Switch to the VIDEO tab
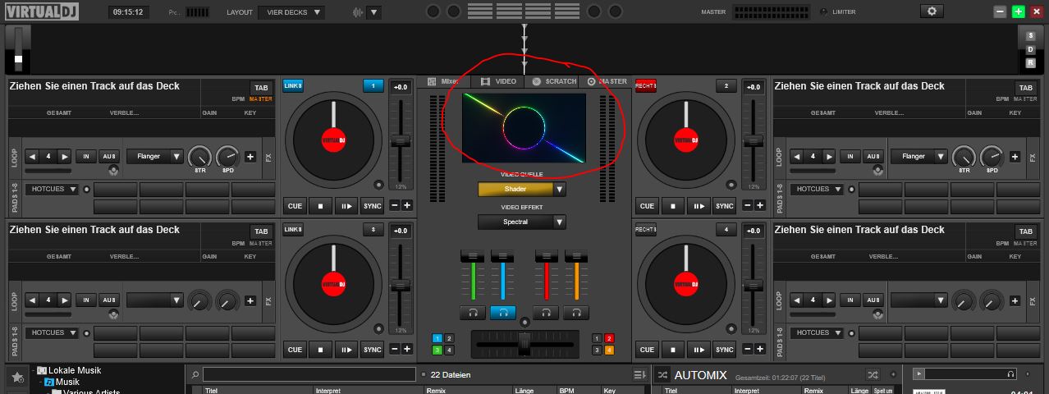This screenshot has height=394, width=1049. (x=498, y=81)
